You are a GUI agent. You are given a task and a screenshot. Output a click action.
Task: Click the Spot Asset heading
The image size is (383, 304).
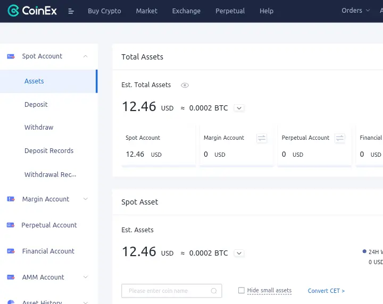click(x=139, y=202)
